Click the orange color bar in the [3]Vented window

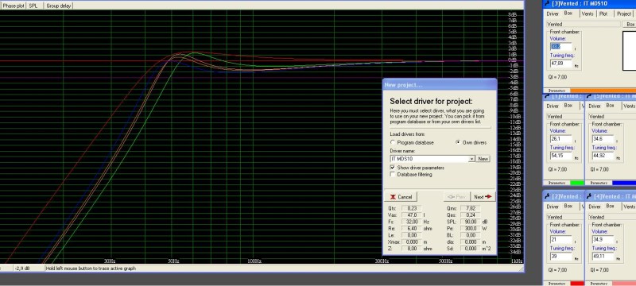(603, 91)
